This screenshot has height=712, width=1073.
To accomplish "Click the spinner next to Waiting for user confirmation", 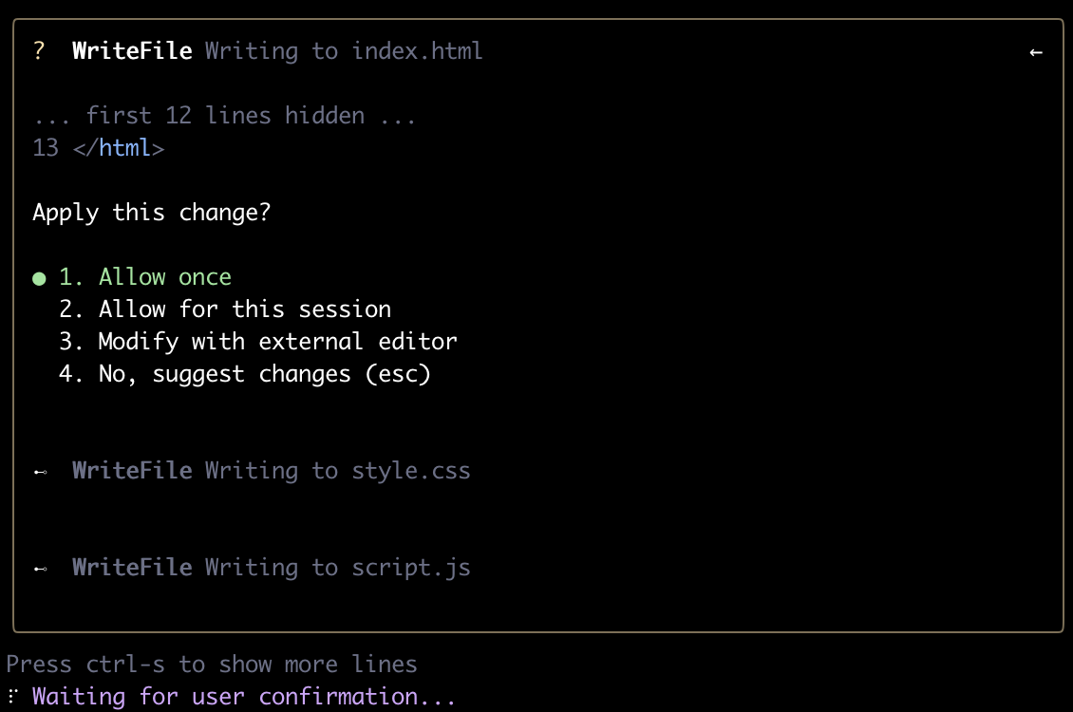I will [x=12, y=696].
